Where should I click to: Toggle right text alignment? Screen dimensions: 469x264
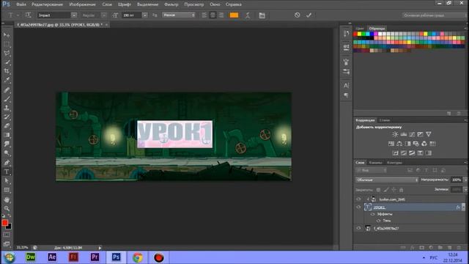[x=221, y=15]
